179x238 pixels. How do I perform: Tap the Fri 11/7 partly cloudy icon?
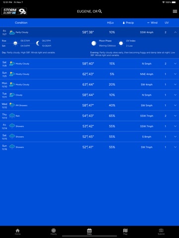pyautogui.click(x=12, y=32)
